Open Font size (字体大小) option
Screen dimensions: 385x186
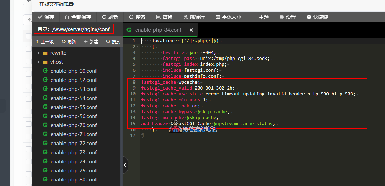(228, 17)
